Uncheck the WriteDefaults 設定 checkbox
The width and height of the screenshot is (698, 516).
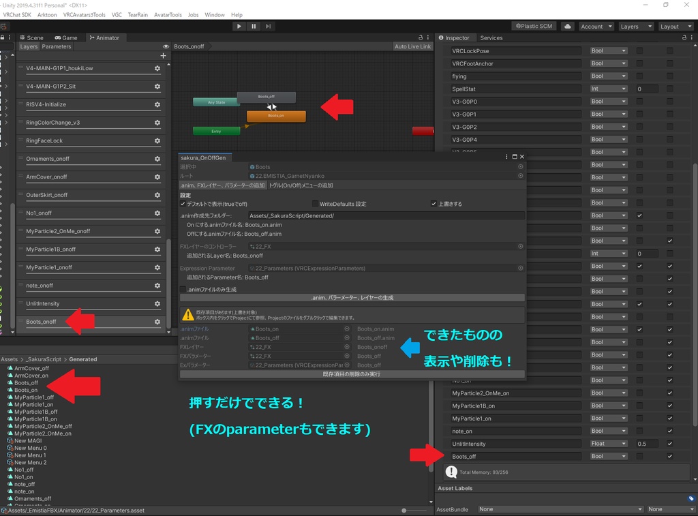pos(314,203)
